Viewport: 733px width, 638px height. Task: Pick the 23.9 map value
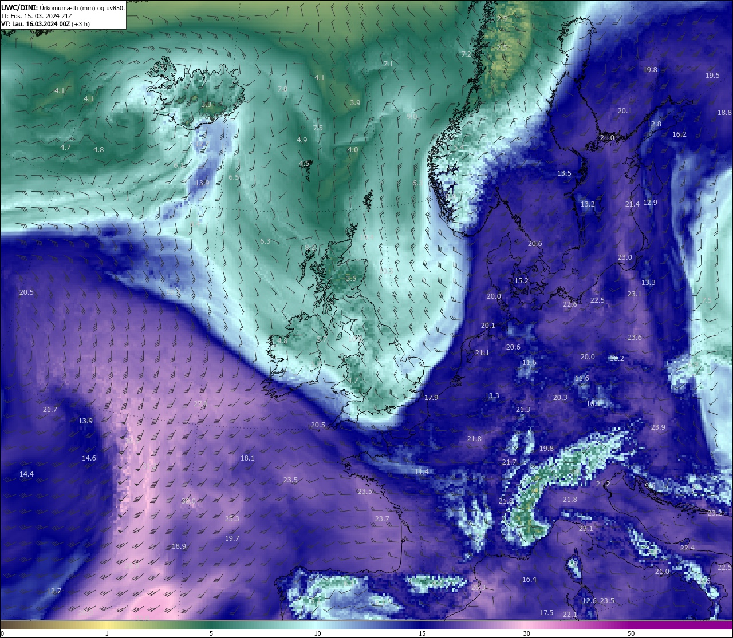[x=658, y=427]
